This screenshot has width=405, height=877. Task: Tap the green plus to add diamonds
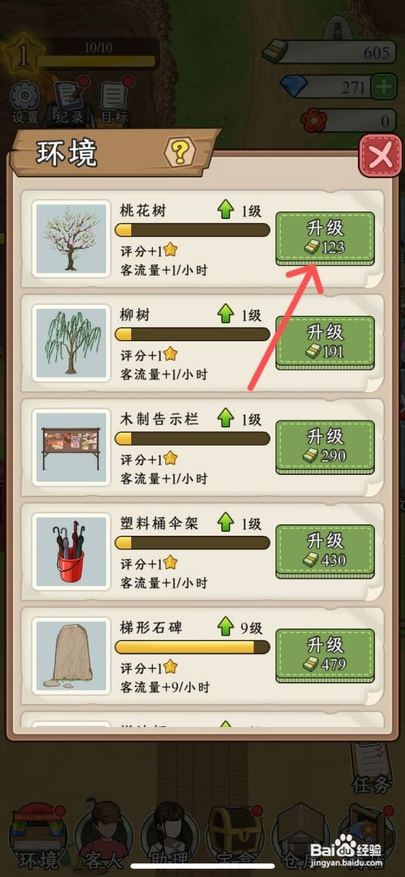[x=383, y=88]
